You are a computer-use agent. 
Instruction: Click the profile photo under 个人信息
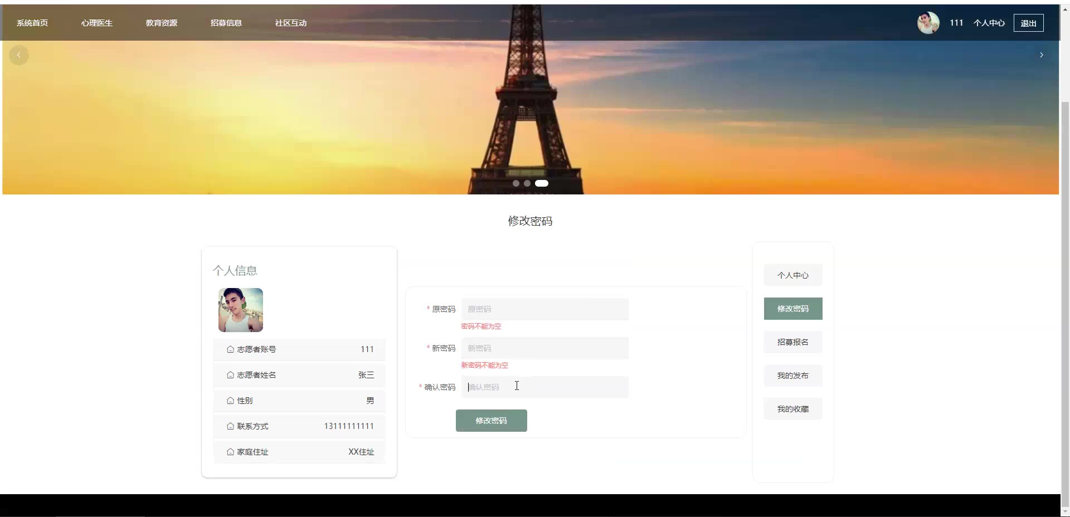[241, 310]
